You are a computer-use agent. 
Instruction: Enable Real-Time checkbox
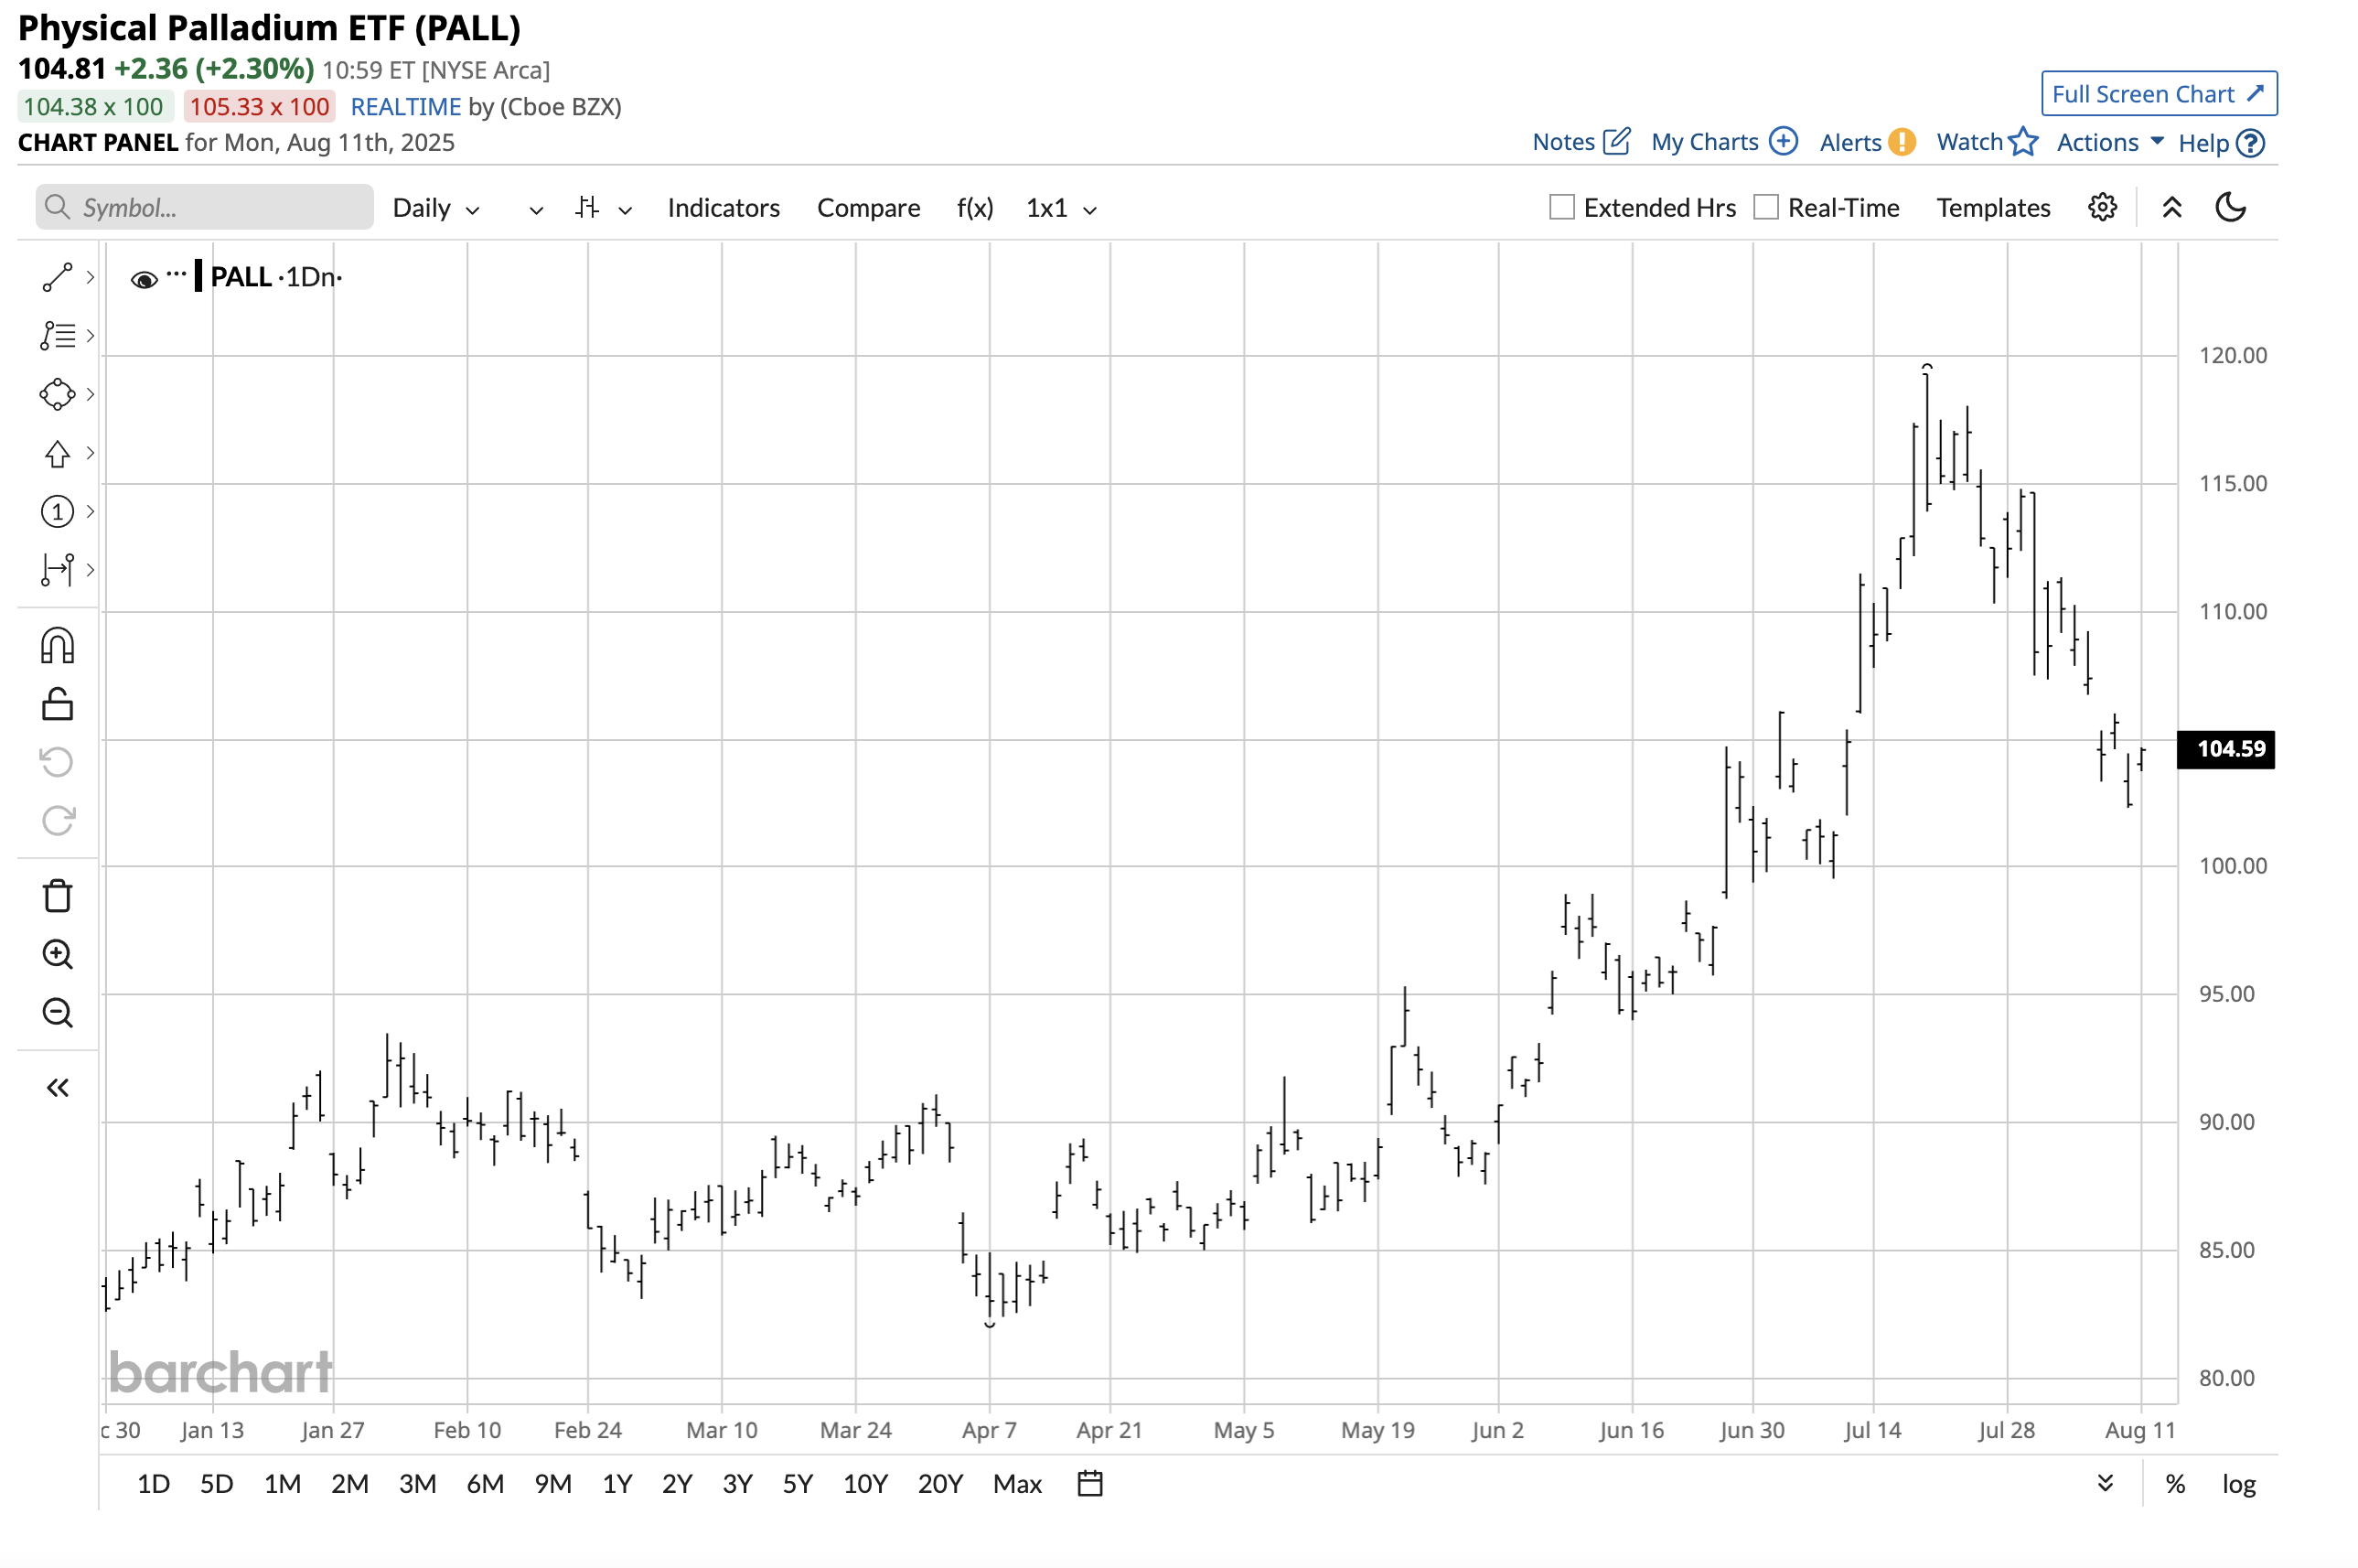(1765, 207)
